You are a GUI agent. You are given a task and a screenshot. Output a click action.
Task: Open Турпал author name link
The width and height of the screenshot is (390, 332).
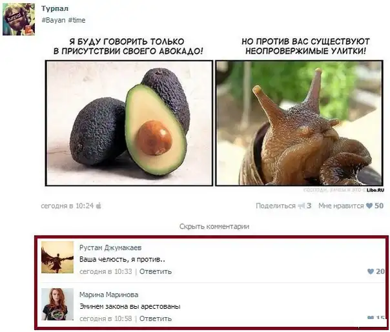pos(55,8)
